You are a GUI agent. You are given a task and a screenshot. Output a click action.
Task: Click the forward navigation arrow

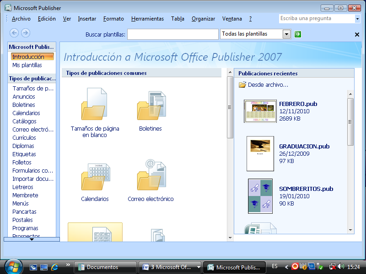pyautogui.click(x=25, y=33)
